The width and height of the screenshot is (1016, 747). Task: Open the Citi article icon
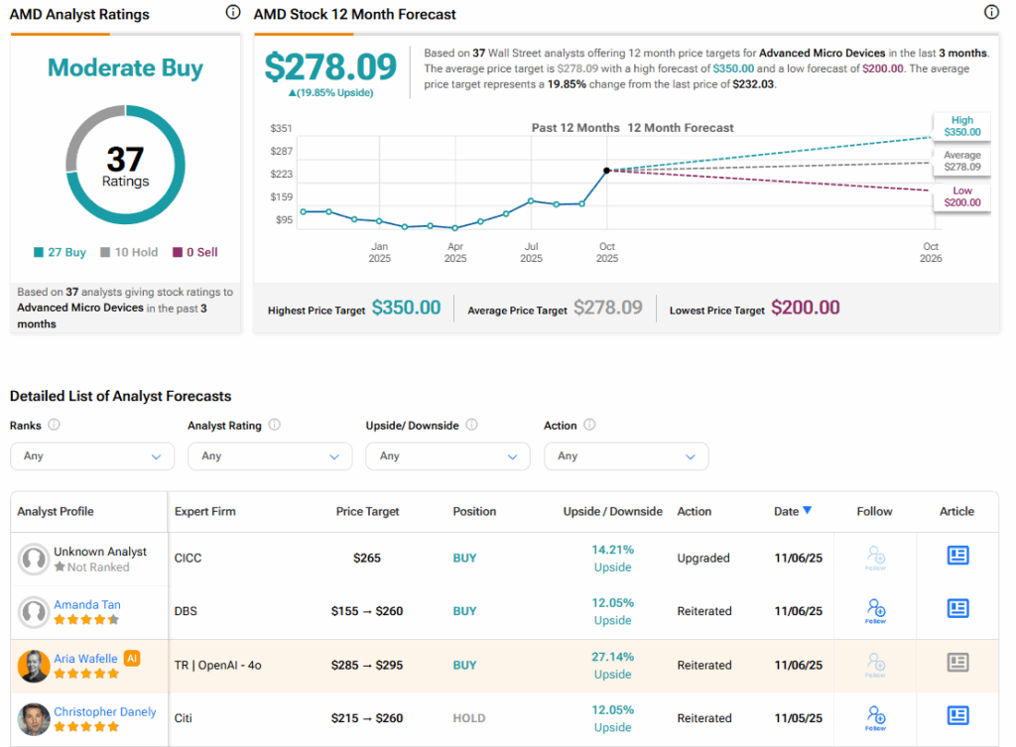coord(957,715)
